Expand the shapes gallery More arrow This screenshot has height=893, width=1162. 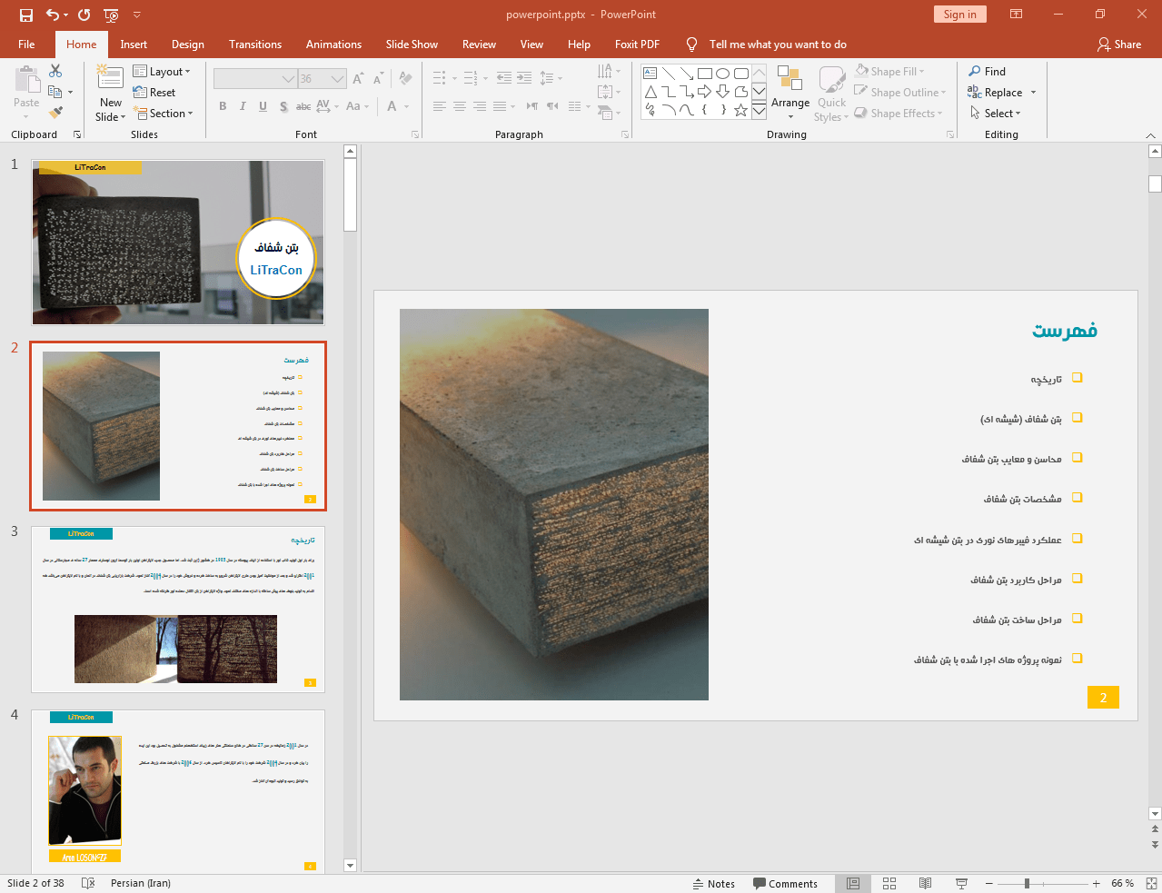(x=759, y=111)
